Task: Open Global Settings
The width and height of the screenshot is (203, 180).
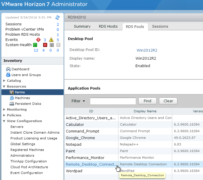Action: [x=23, y=144]
